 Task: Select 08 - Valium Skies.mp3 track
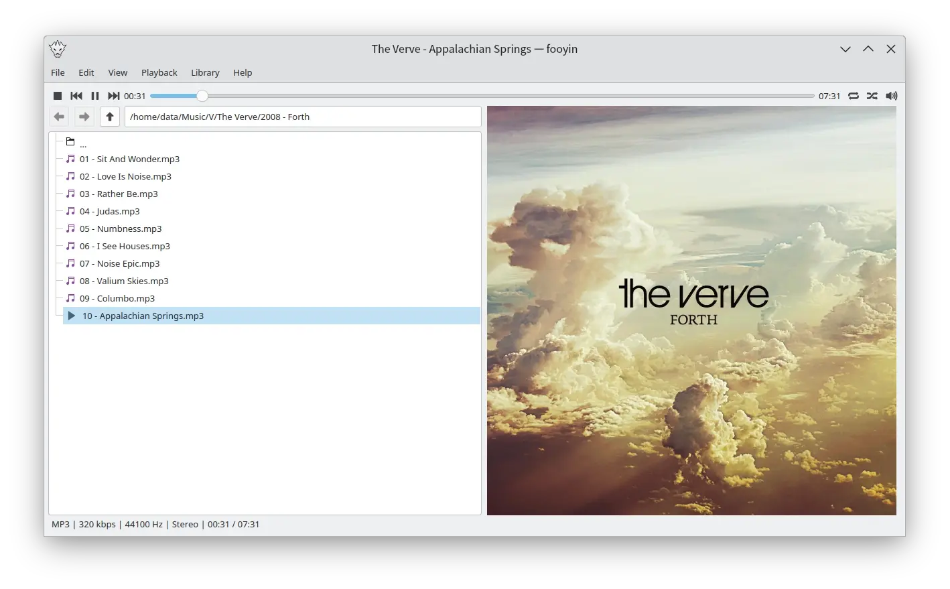[124, 281]
